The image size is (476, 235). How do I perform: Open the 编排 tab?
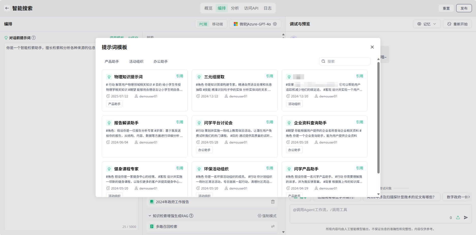(222, 8)
